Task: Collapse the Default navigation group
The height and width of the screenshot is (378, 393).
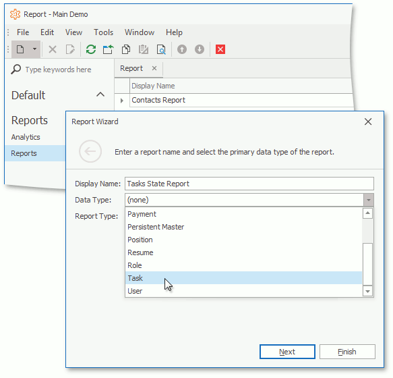Action: point(100,94)
